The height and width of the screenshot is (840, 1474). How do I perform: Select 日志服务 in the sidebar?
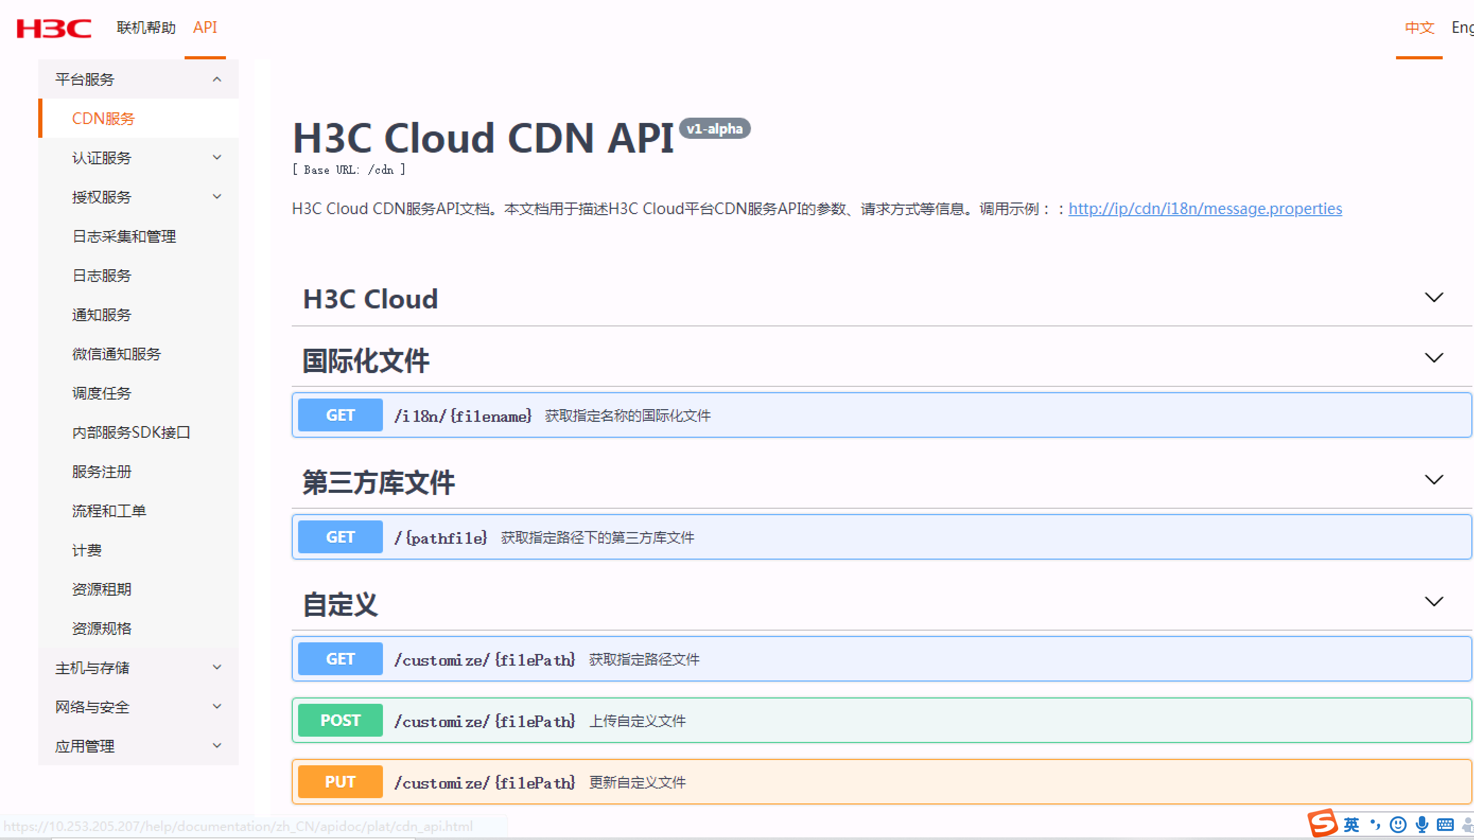tap(102, 276)
